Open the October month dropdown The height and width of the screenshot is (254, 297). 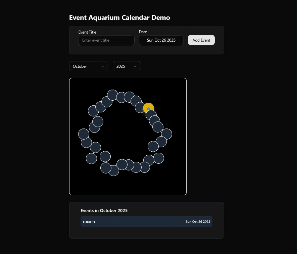89,66
